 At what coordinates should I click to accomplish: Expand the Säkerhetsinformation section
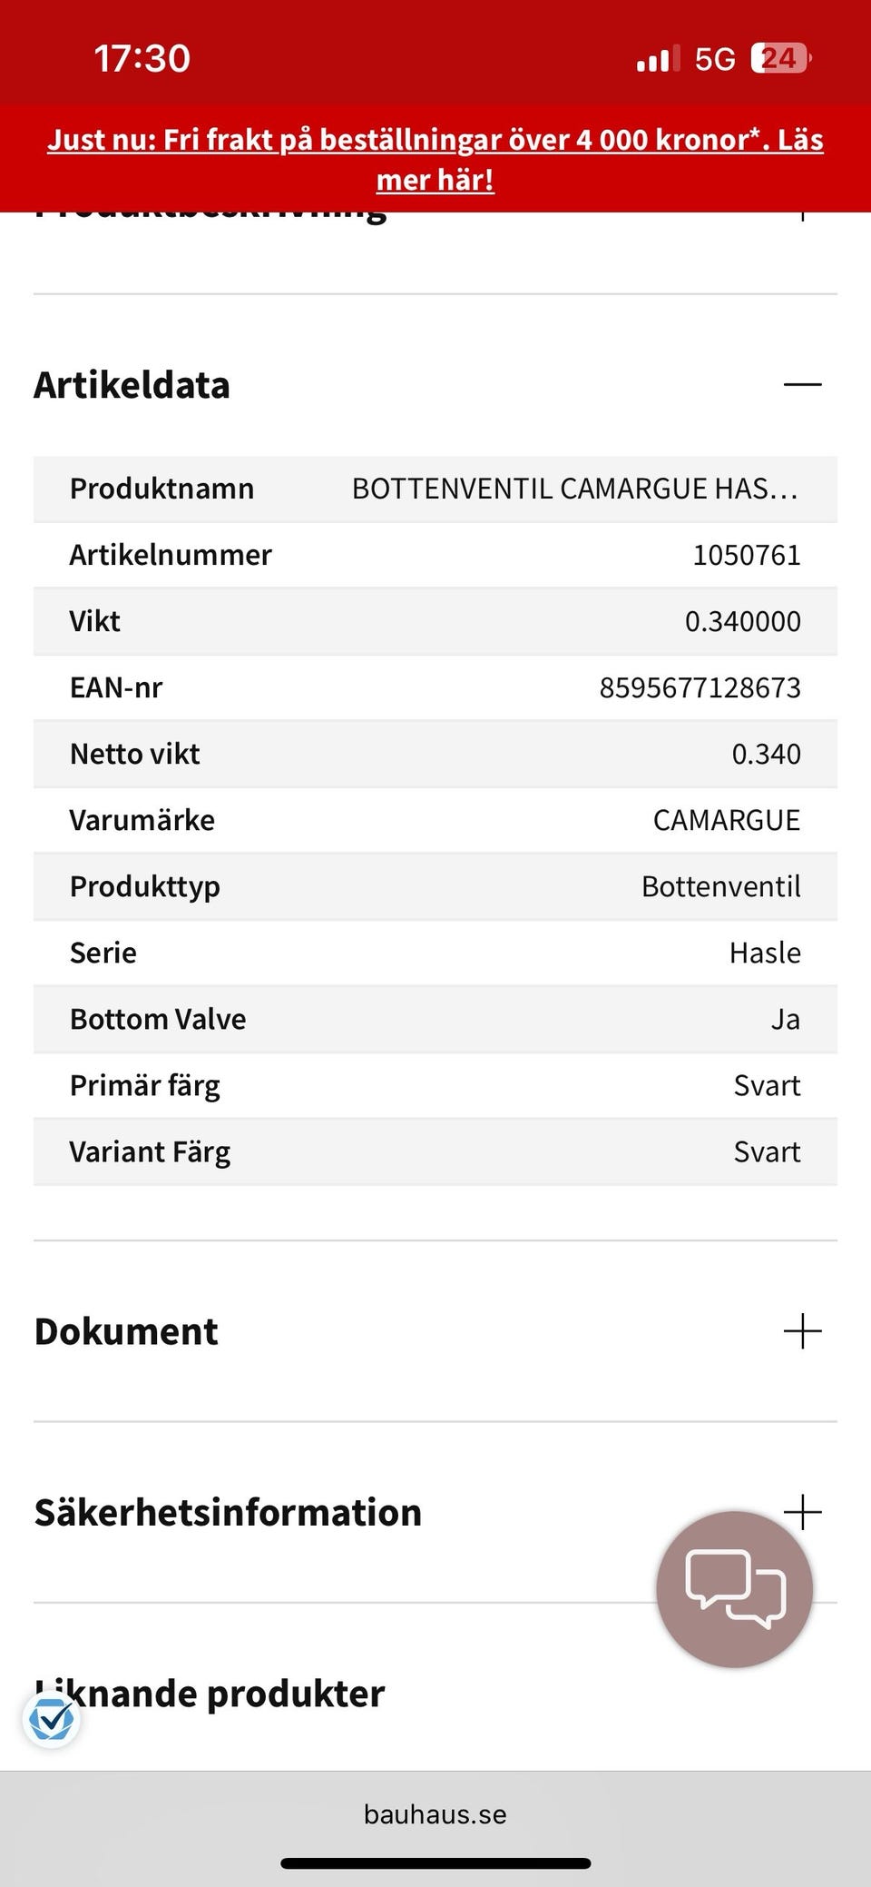(x=802, y=1512)
